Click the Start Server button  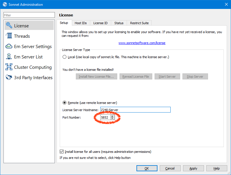click(x=167, y=77)
